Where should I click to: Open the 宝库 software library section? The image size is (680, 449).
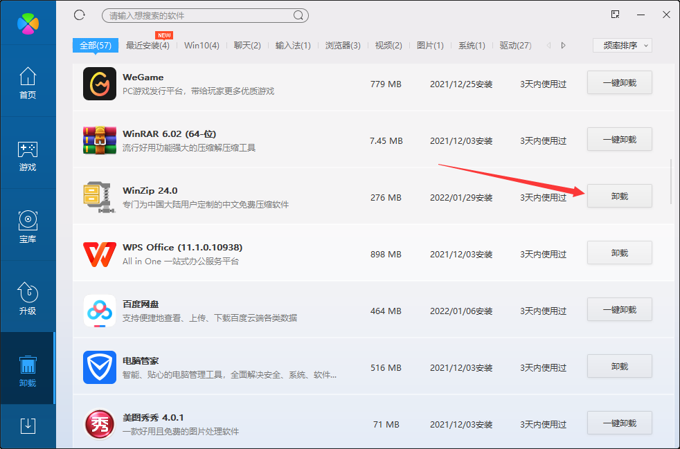tap(28, 227)
